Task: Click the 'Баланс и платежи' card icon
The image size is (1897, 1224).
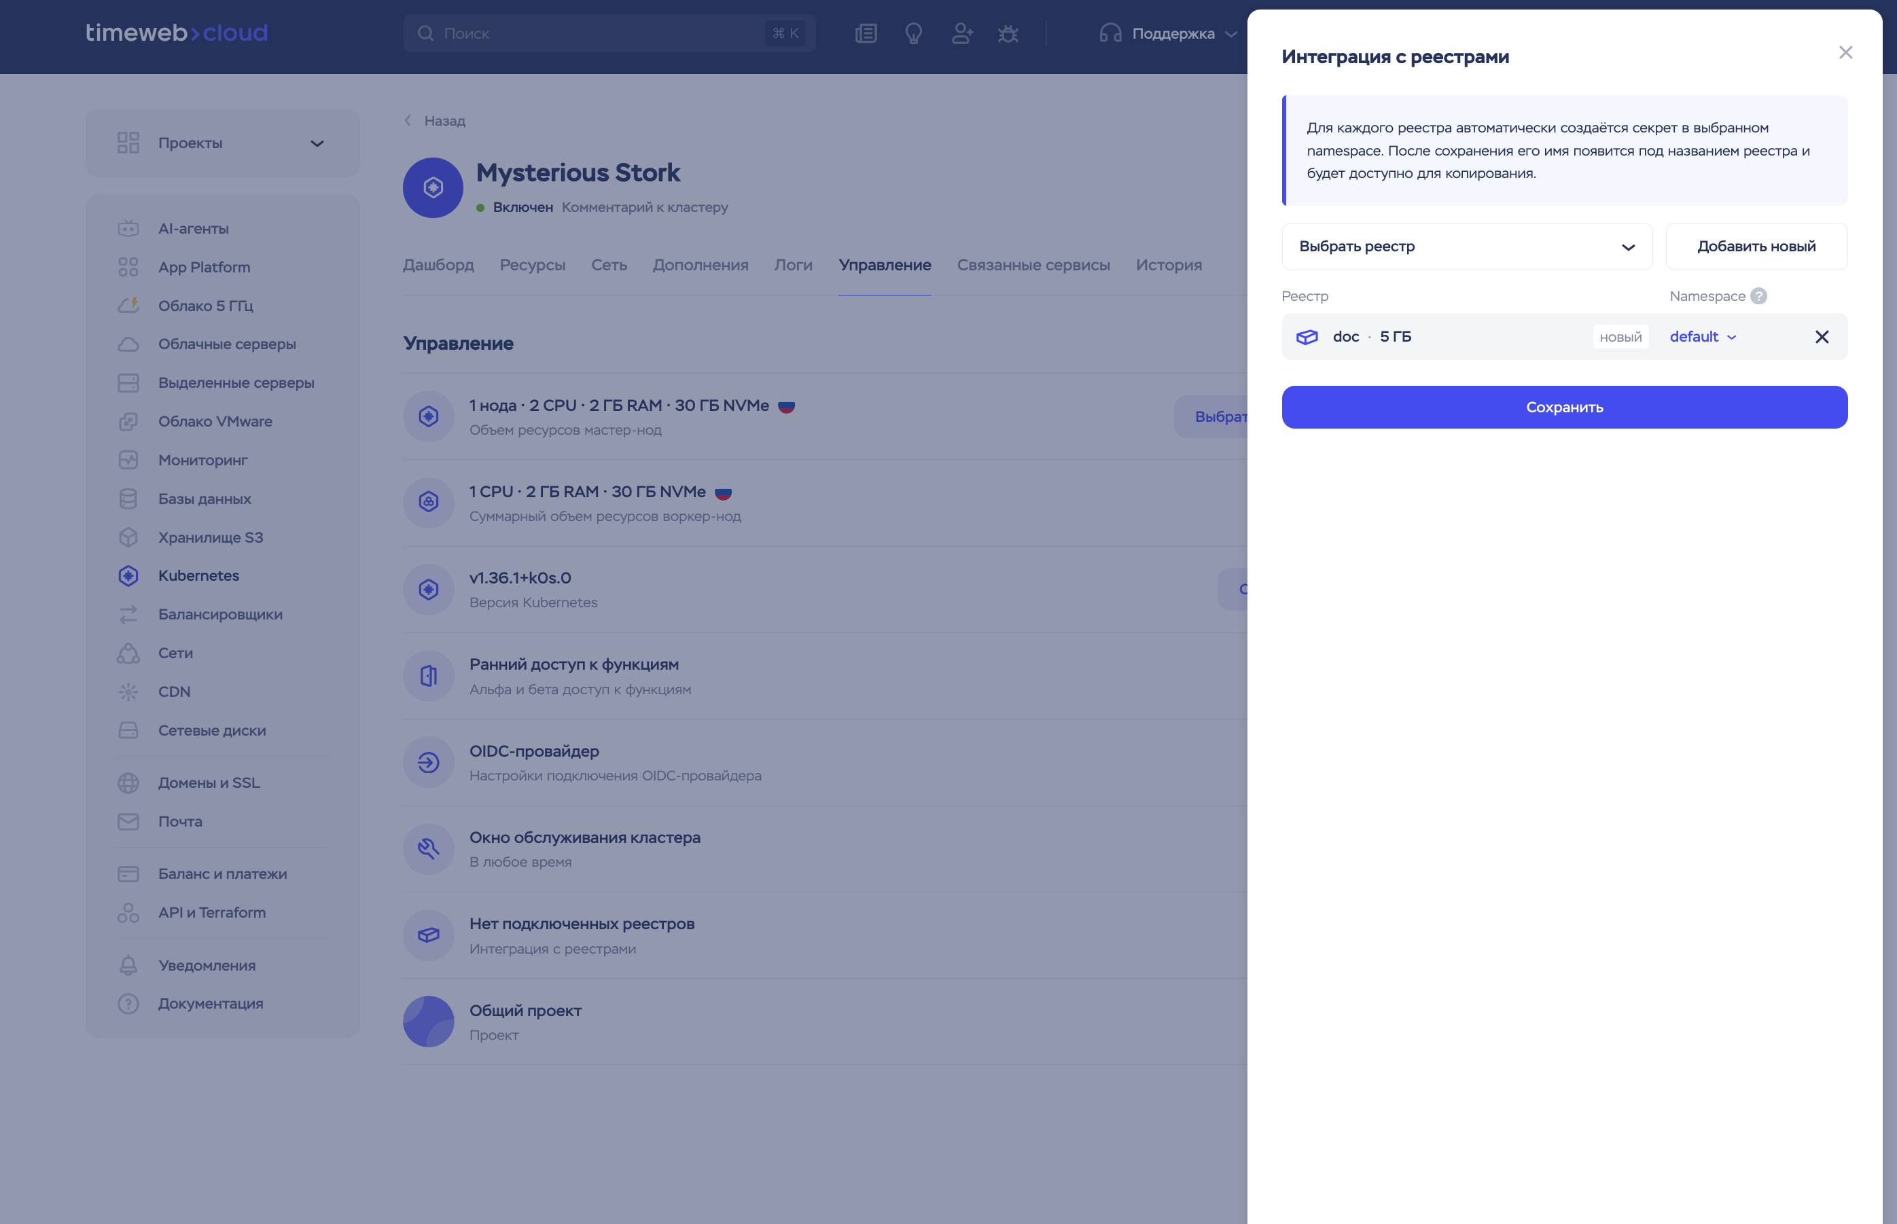Action: [128, 874]
